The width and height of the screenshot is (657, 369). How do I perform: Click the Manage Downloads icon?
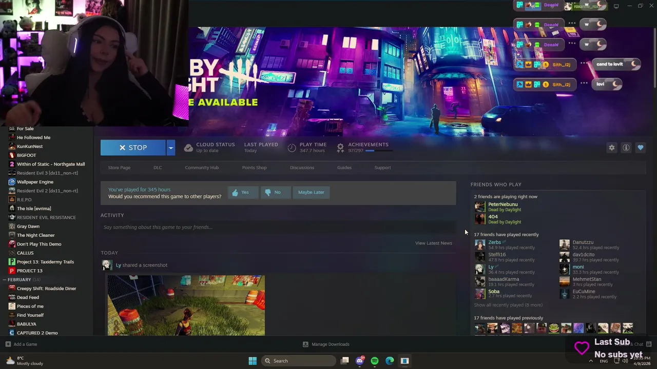pos(305,344)
